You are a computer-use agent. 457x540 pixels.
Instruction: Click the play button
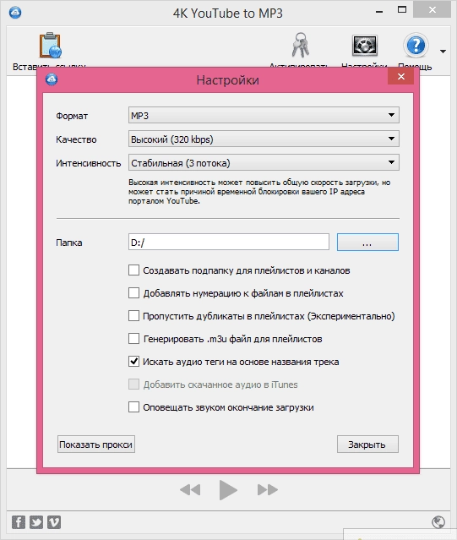(x=228, y=490)
